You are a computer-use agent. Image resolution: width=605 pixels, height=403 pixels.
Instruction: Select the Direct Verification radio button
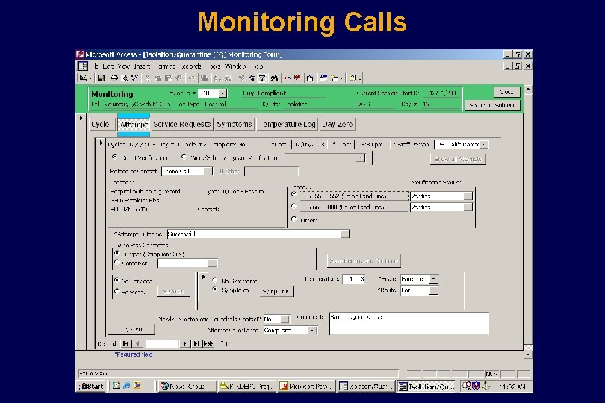point(114,157)
